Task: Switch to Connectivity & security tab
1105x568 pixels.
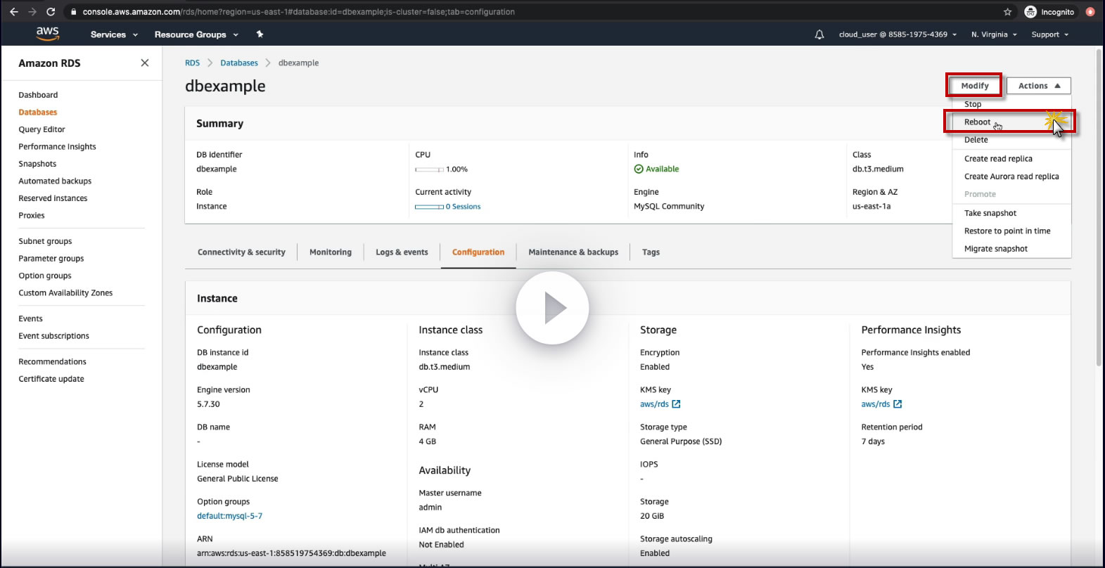Action: coord(241,252)
